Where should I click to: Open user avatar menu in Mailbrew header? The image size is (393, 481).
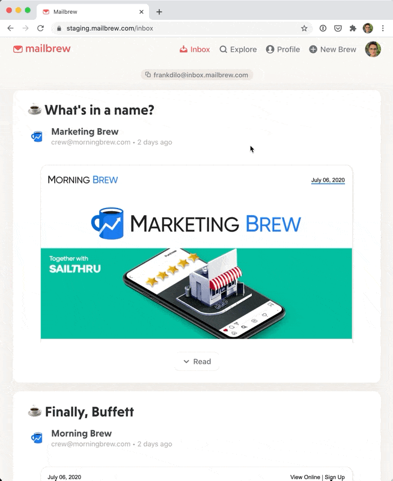pyautogui.click(x=373, y=49)
